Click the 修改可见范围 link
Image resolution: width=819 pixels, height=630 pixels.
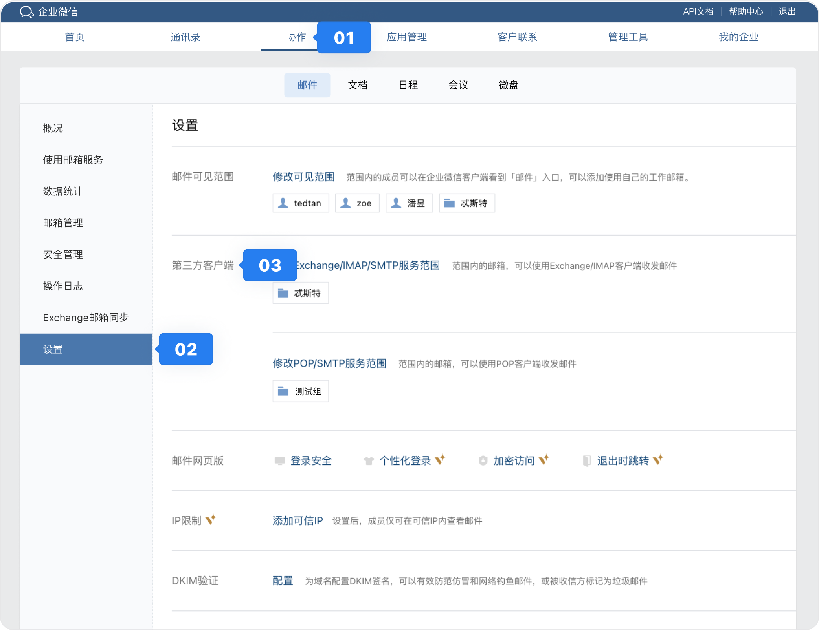pos(303,177)
